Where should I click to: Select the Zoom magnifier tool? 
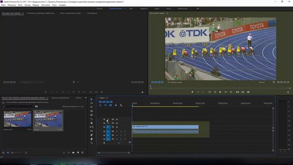[x=92, y=143]
